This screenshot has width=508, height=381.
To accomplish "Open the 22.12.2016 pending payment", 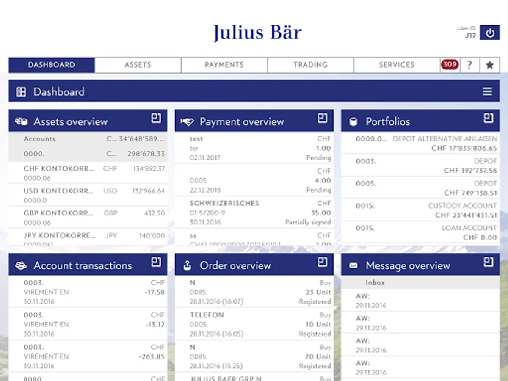I will pos(254,180).
